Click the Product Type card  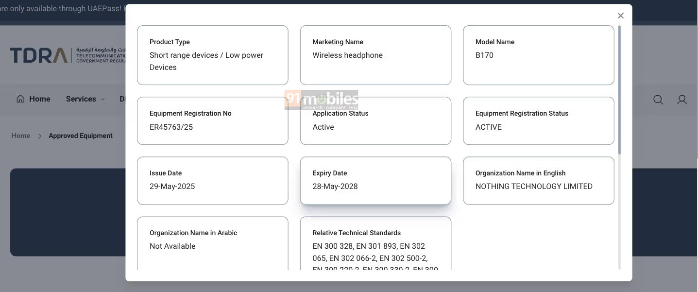tap(212, 55)
